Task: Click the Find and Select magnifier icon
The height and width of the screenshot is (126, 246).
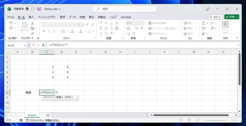Action: [x=212, y=28]
